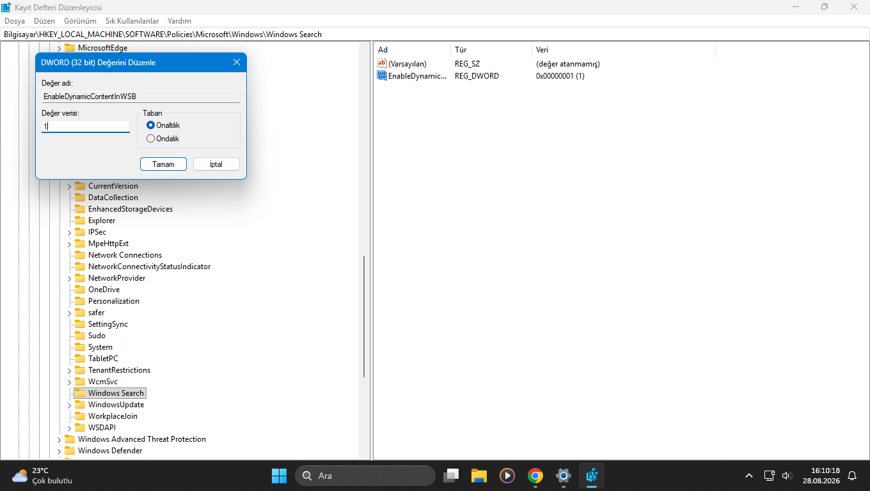Select the System key label
The image size is (870, 491).
click(100, 347)
